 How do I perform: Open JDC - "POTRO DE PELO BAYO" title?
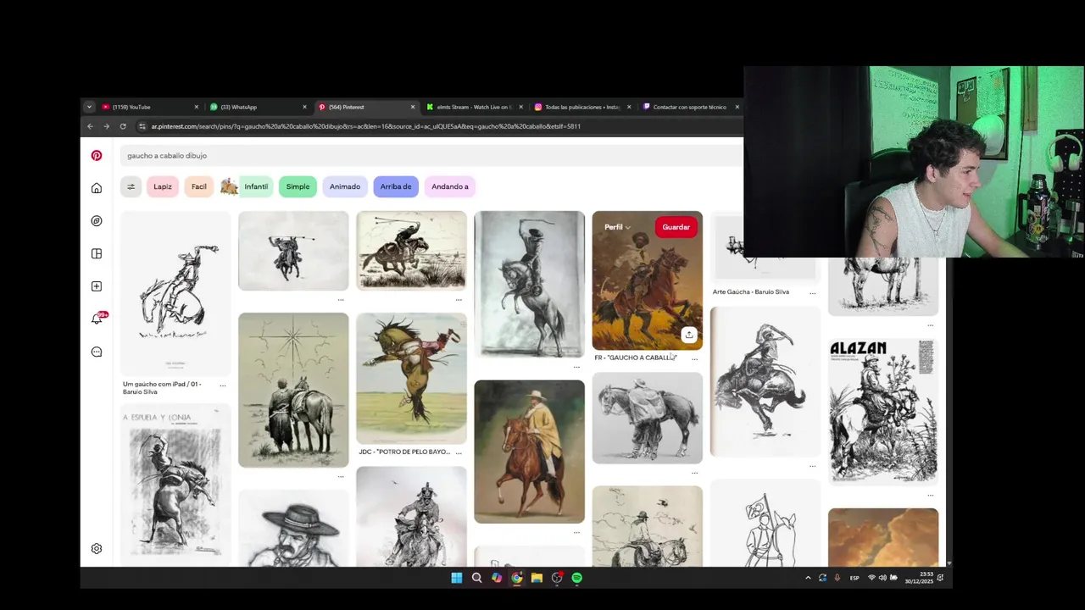point(404,452)
